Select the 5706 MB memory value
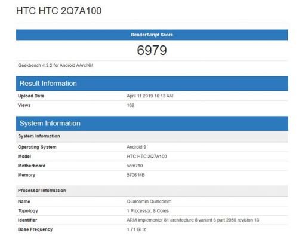The image size is (302, 239). pos(135,175)
